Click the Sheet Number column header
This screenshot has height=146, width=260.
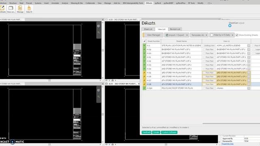pos(154,41)
